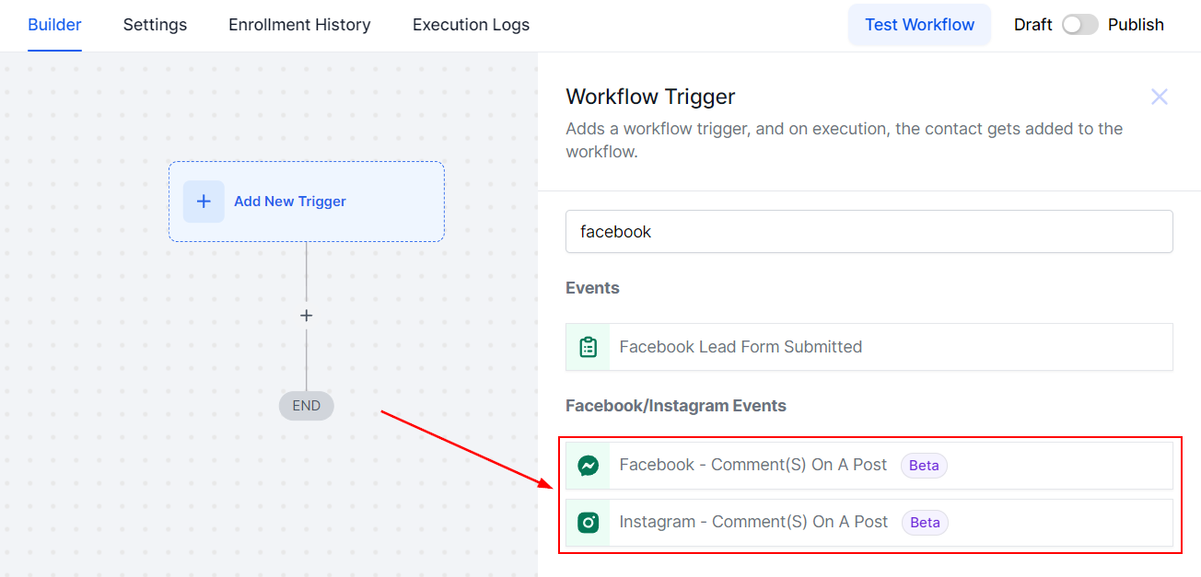
Task: Go to the Builder tab
Action: pyautogui.click(x=54, y=25)
